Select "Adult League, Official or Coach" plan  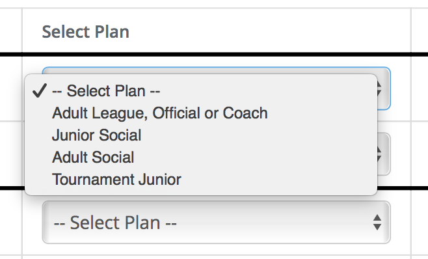tap(201, 113)
